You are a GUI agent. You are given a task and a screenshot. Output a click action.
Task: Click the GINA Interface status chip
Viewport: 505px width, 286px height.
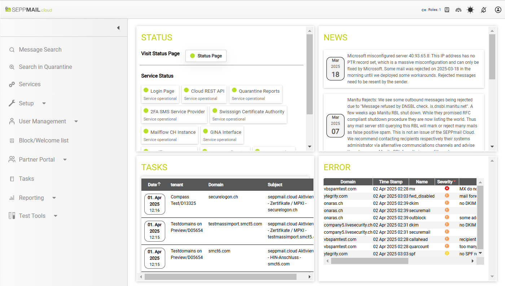222,135
